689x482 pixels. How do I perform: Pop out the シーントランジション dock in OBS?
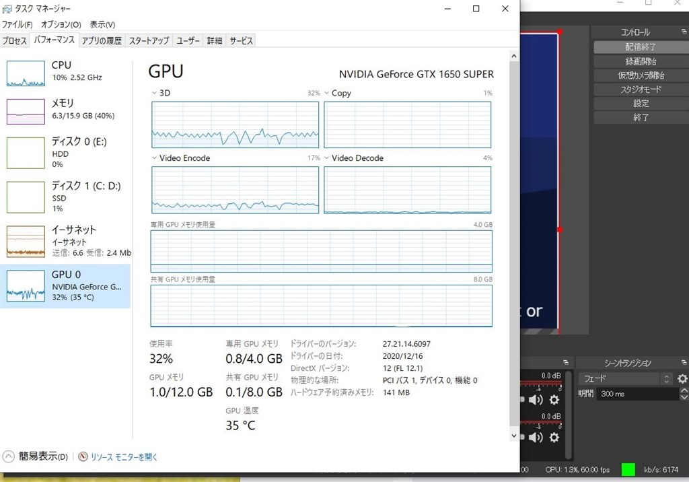click(x=684, y=362)
